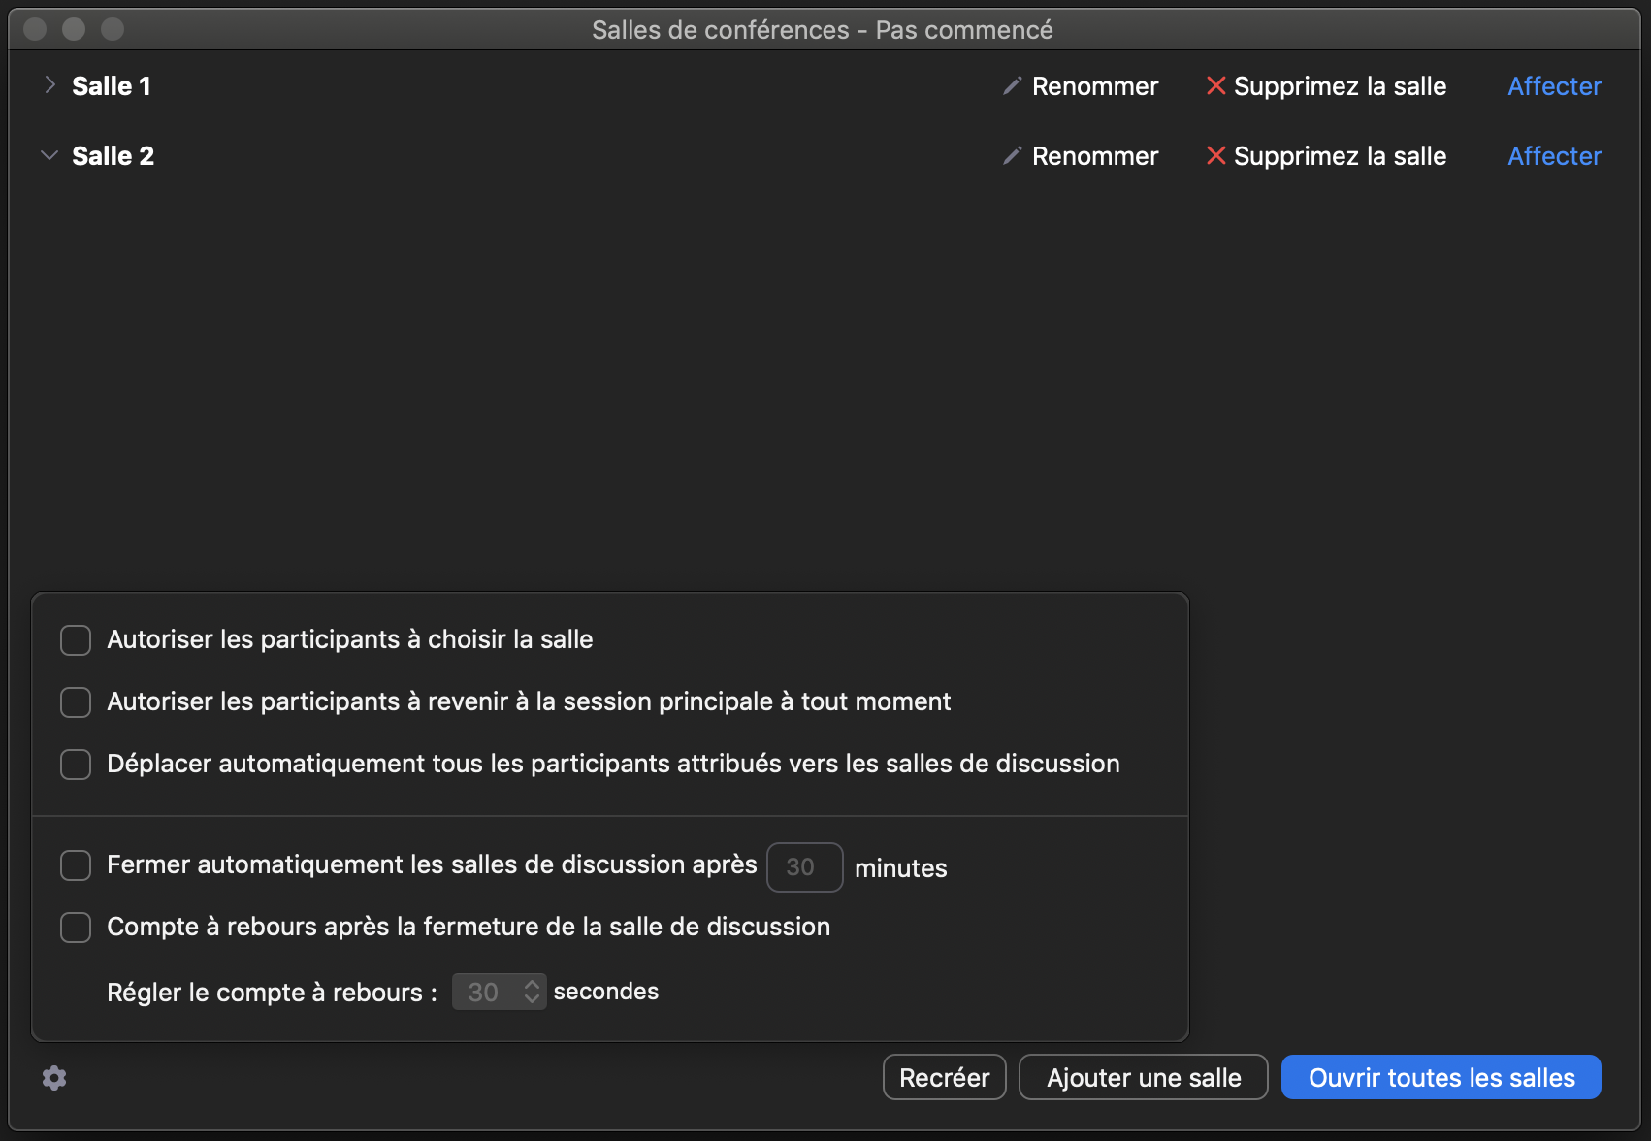Select the Salle 2 room name
1651x1141 pixels.
(x=113, y=156)
